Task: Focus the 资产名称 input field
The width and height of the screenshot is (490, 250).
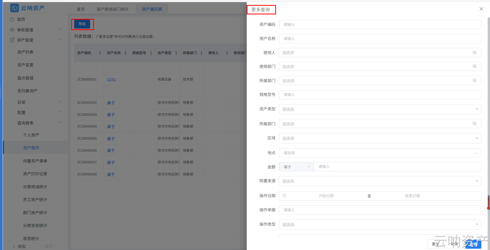Action: [380, 38]
